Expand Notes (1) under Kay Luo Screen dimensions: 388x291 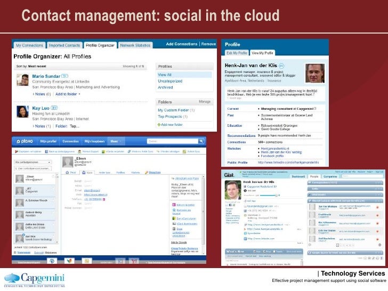point(42,126)
